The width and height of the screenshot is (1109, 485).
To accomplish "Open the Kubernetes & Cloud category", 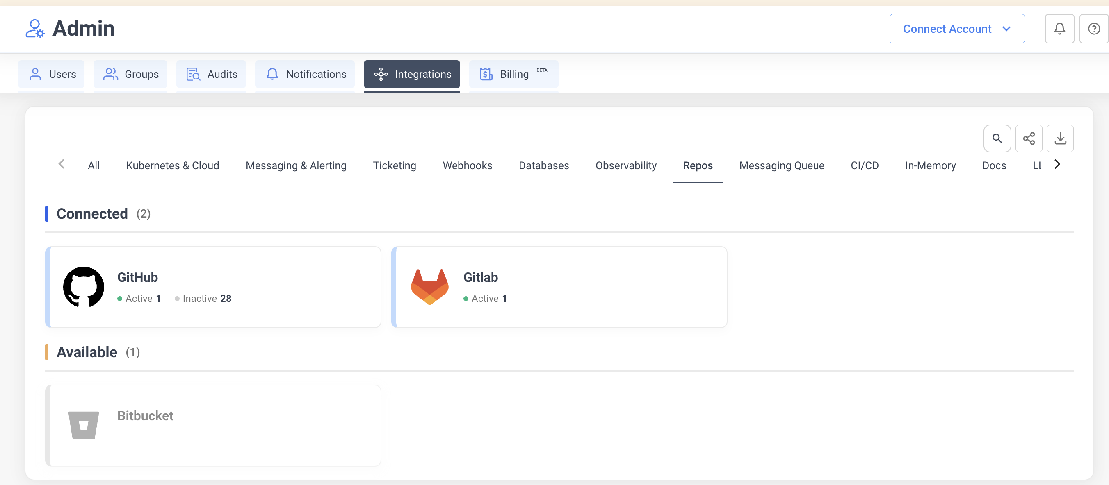I will coord(172,165).
